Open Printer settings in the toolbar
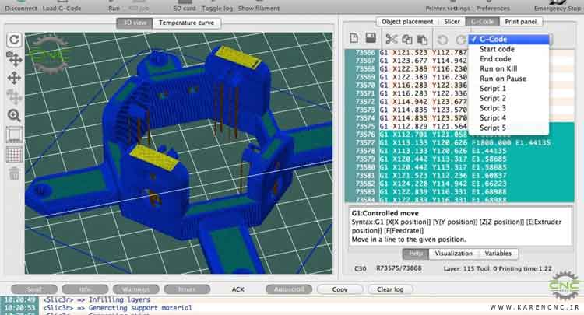584x315 pixels. coord(448,7)
